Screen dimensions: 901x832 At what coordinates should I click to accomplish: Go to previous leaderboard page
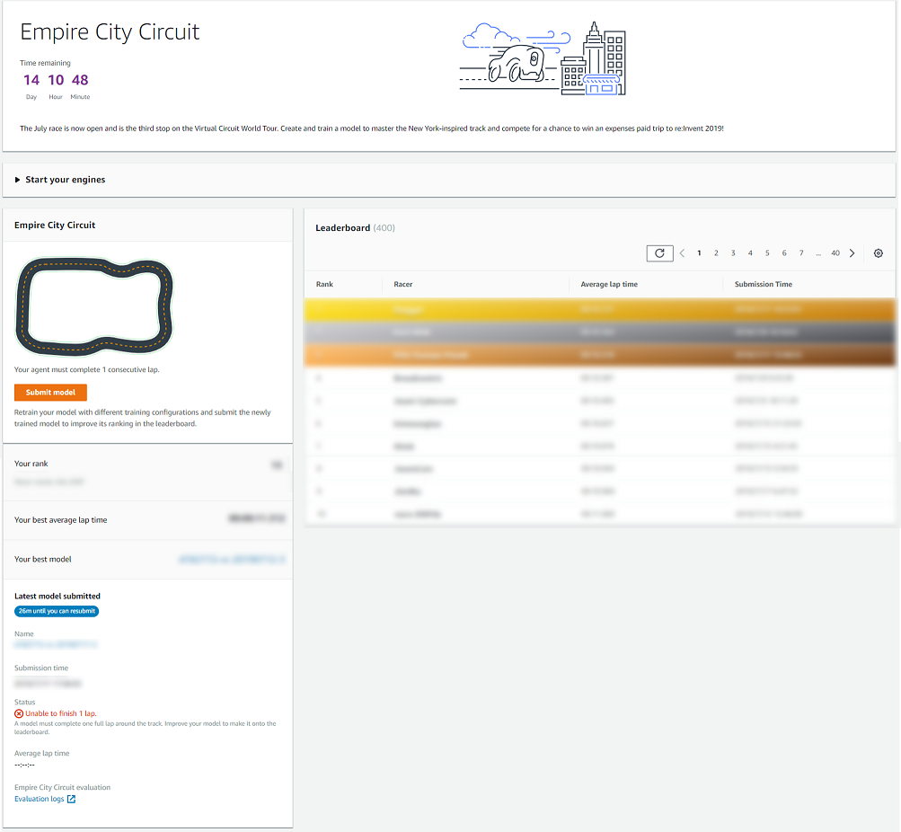(682, 253)
